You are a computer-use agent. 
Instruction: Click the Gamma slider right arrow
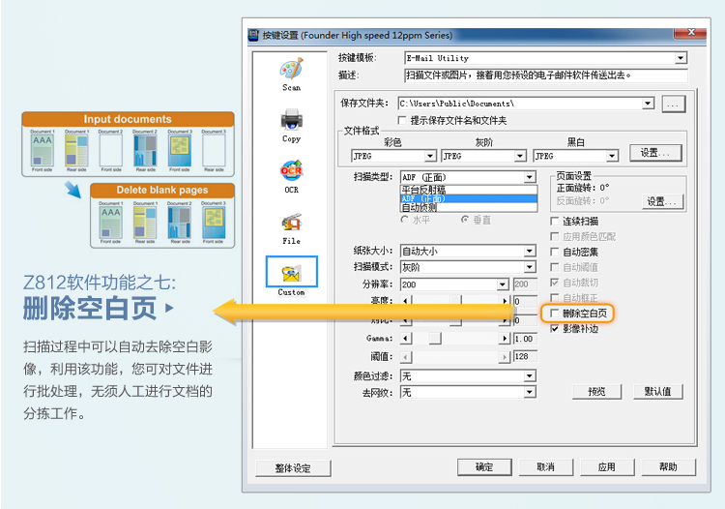(505, 339)
